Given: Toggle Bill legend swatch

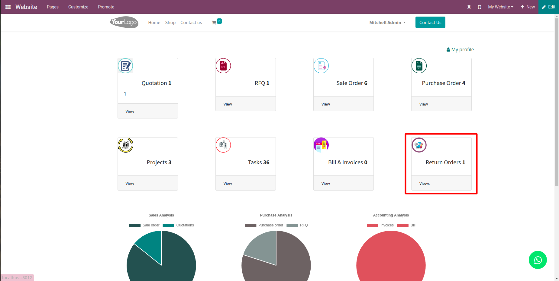Looking at the screenshot, I should [x=403, y=225].
